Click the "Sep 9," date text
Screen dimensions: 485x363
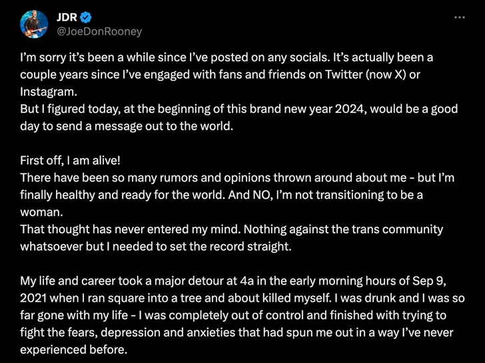[x=429, y=281]
